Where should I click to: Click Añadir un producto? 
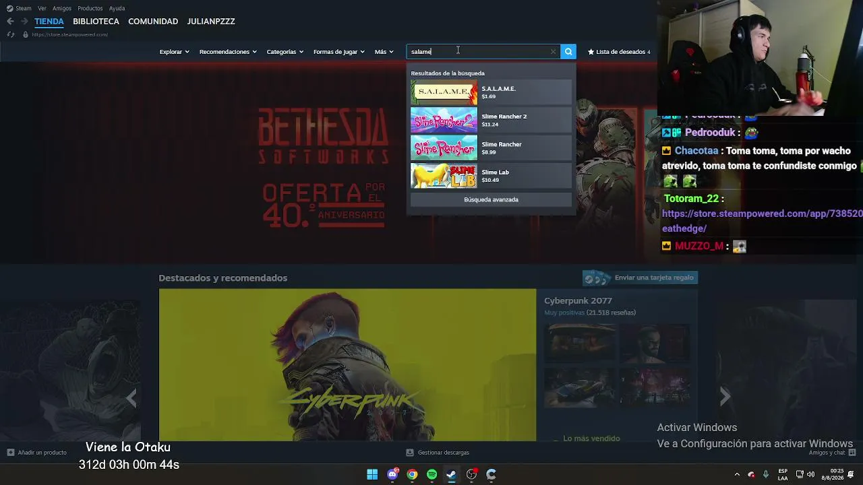(x=42, y=453)
